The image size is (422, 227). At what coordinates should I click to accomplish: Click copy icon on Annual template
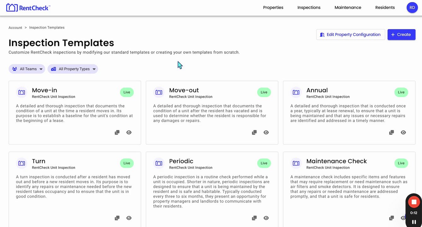click(391, 132)
